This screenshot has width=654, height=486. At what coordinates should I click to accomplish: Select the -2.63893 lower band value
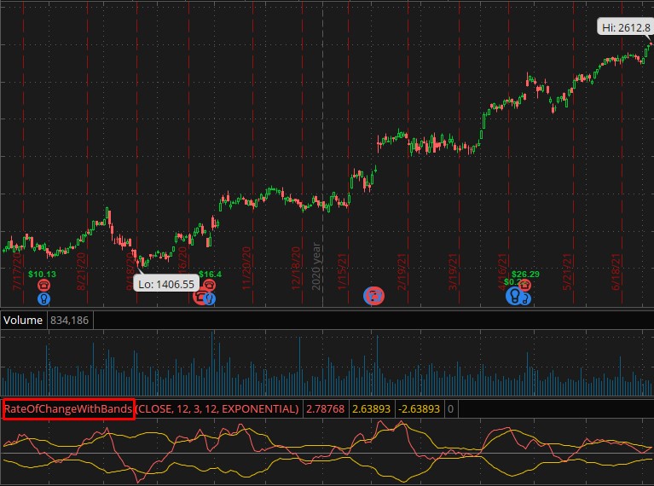click(x=420, y=409)
